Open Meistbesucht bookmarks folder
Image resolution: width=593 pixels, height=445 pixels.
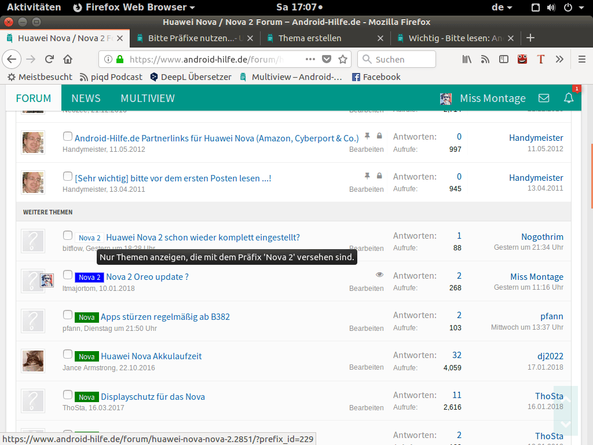40,77
